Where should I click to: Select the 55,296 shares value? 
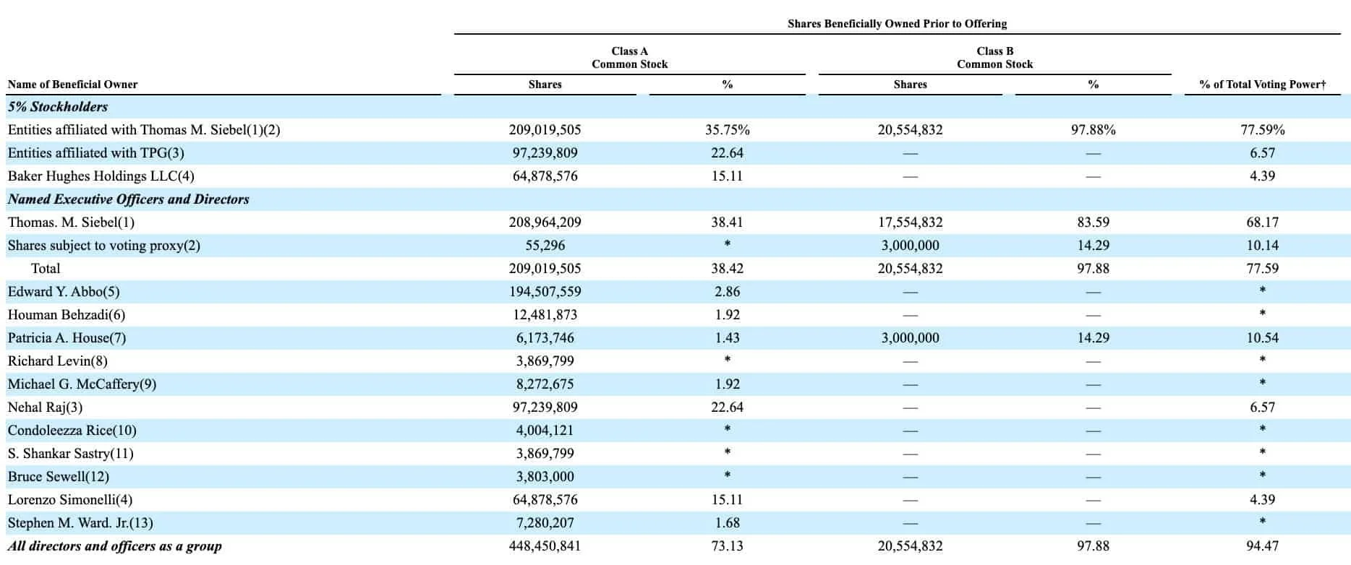tap(545, 246)
